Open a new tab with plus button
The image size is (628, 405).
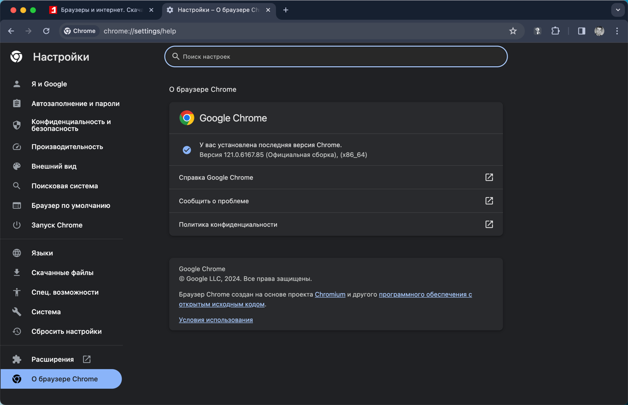tap(286, 10)
